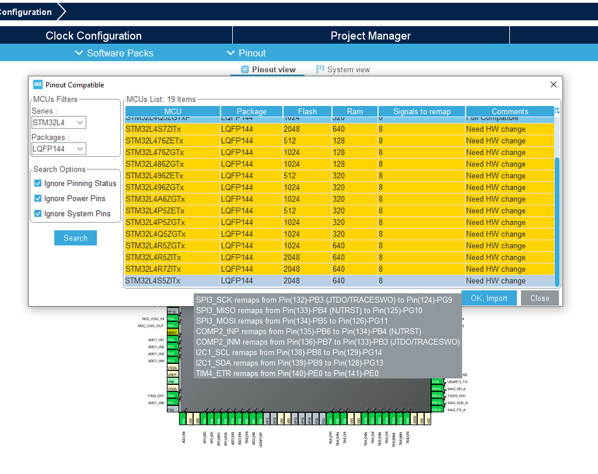Click the MX logo in Pinout Compatible title
The height and width of the screenshot is (474, 598).
pos(37,84)
